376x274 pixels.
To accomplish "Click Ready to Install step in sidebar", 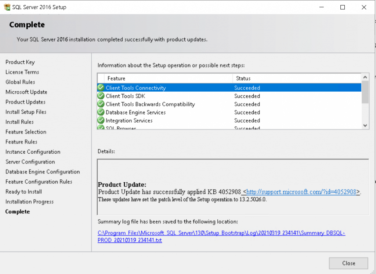I will (x=24, y=191).
